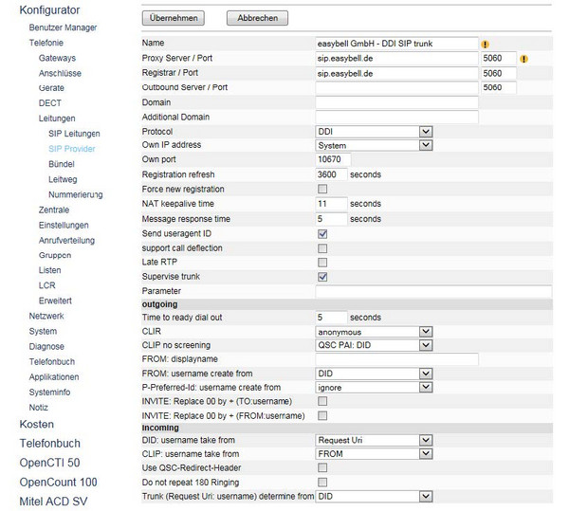Open the Own IP address dropdown
Screen dimensions: 569x511
point(374,145)
